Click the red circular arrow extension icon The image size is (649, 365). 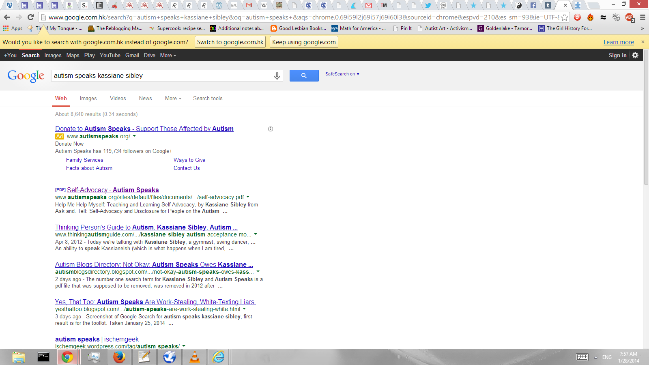(x=578, y=17)
